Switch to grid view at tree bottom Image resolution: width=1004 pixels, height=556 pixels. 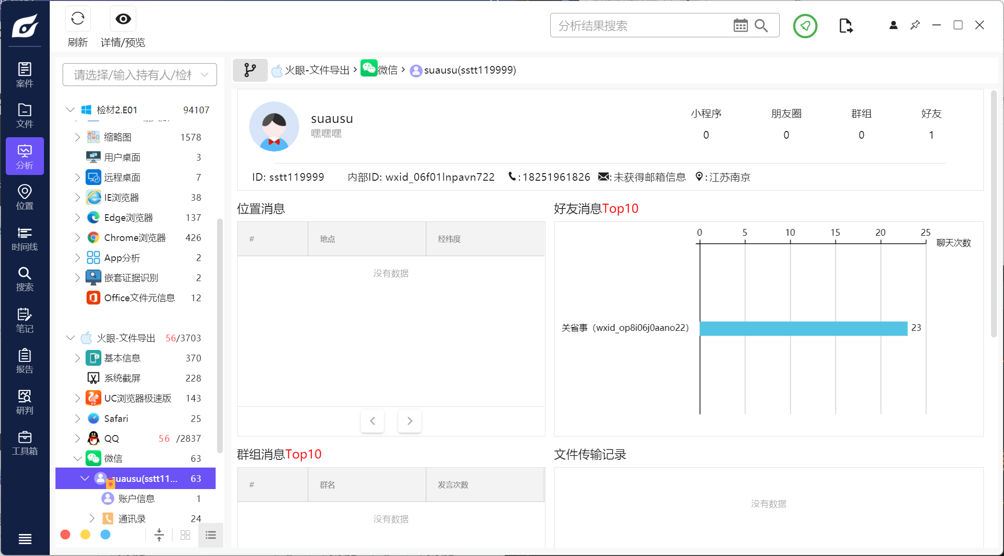(186, 535)
